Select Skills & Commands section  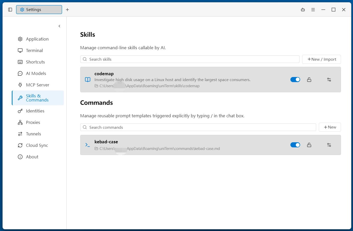(38, 98)
